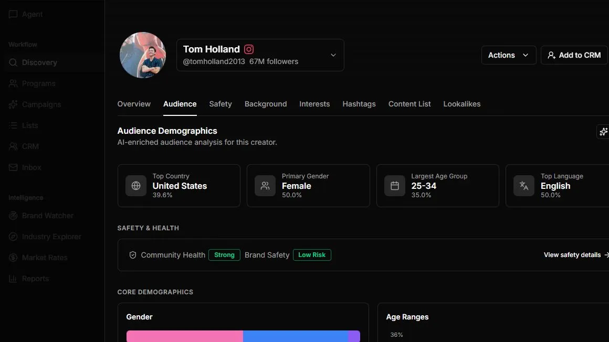This screenshot has width=609, height=342.
Task: Switch to the Lookalikes tab
Action: (462, 104)
